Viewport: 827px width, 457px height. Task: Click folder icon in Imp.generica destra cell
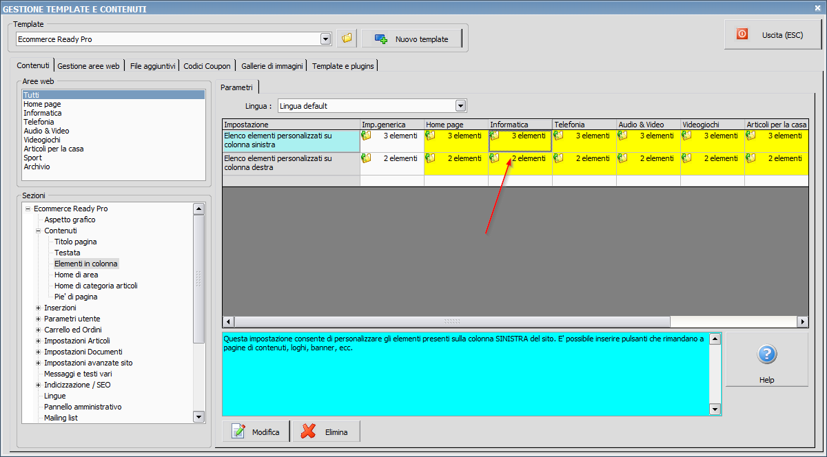[x=366, y=158]
